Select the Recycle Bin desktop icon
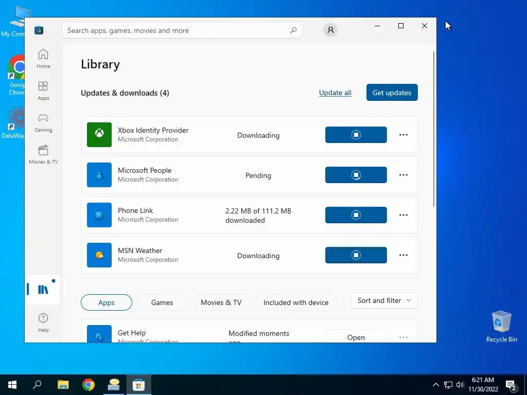Image resolution: width=527 pixels, height=395 pixels. coord(501,327)
